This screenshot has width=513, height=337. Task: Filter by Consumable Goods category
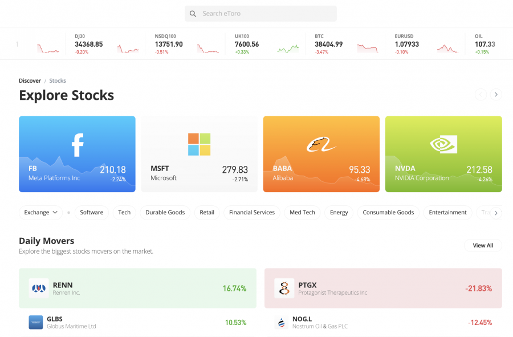(x=388, y=212)
